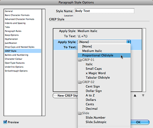Click the Slide folder icon
The width and height of the screenshot is (153, 128).
pos(80,113)
